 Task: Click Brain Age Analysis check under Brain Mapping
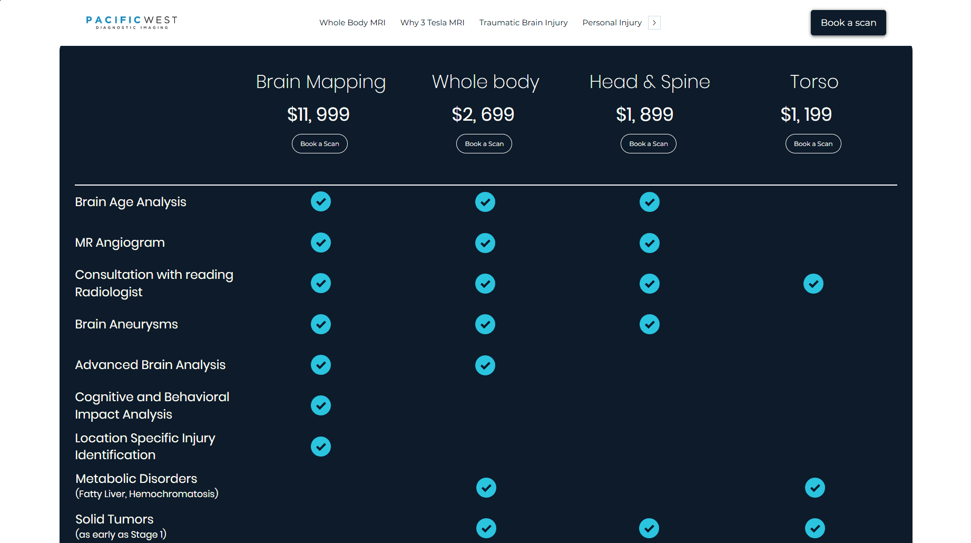(321, 201)
